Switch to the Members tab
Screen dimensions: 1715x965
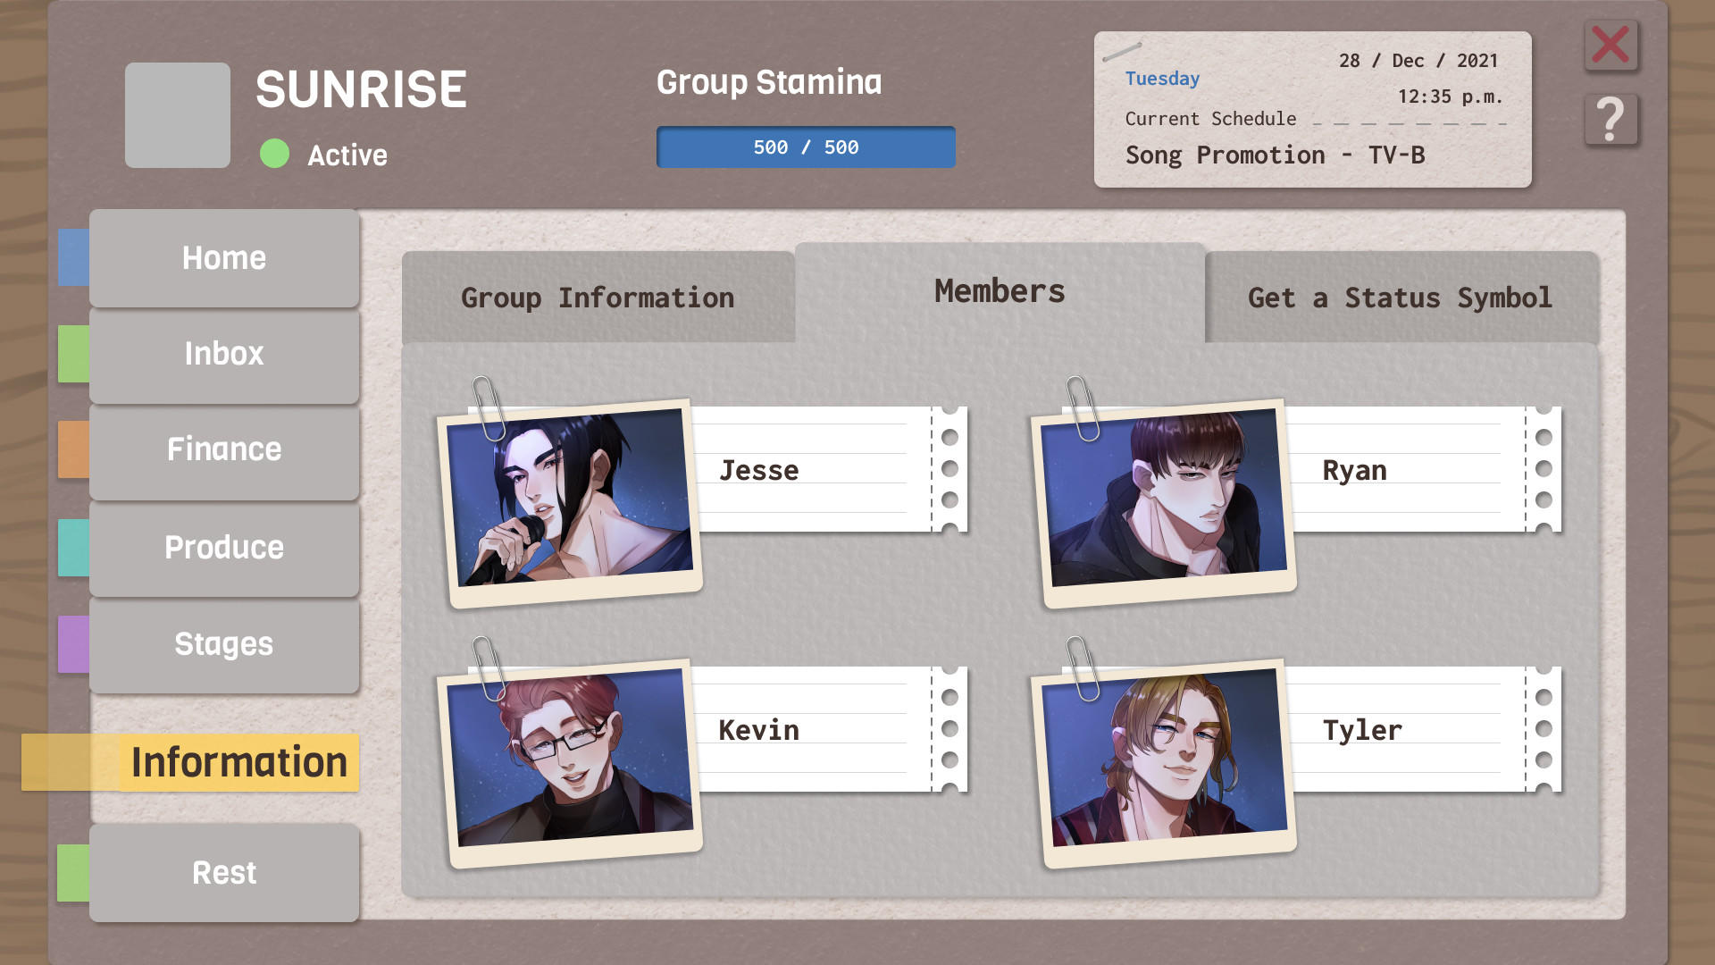(x=999, y=289)
